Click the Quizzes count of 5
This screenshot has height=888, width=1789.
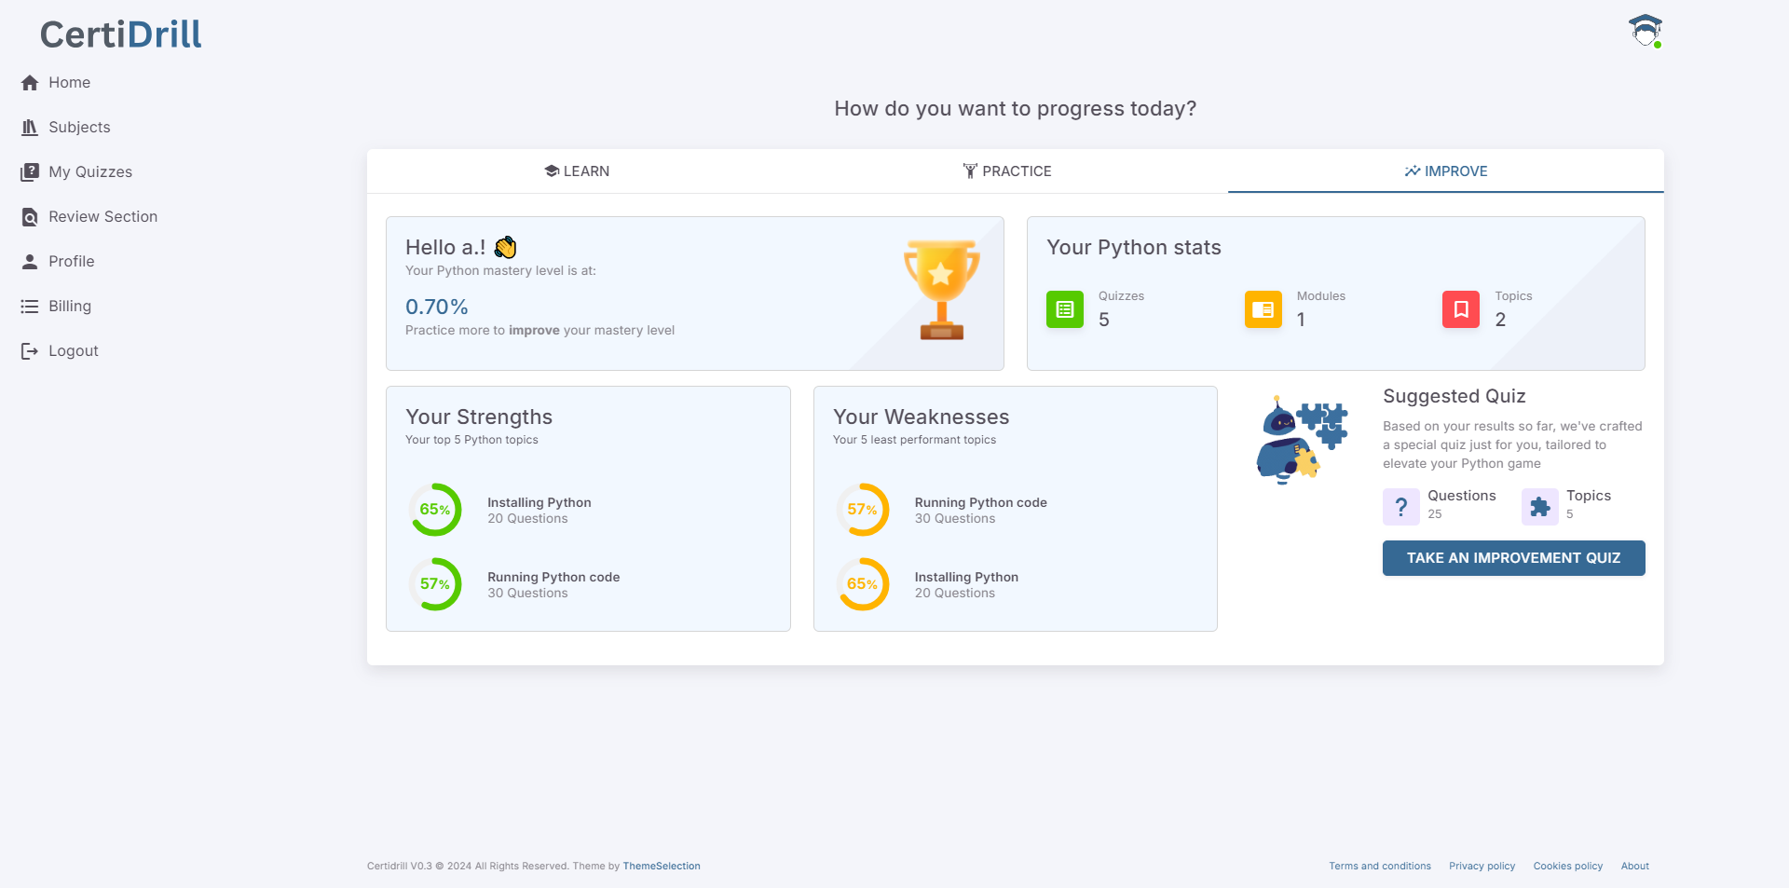1104,320
